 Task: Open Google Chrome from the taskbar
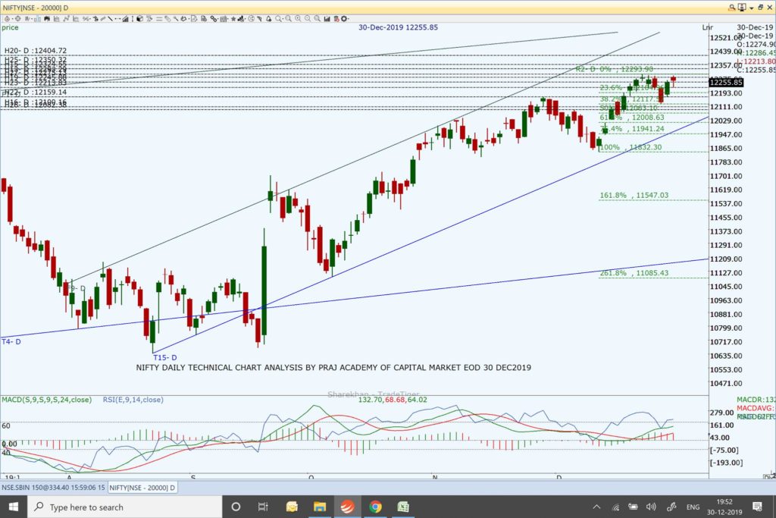pos(375,507)
